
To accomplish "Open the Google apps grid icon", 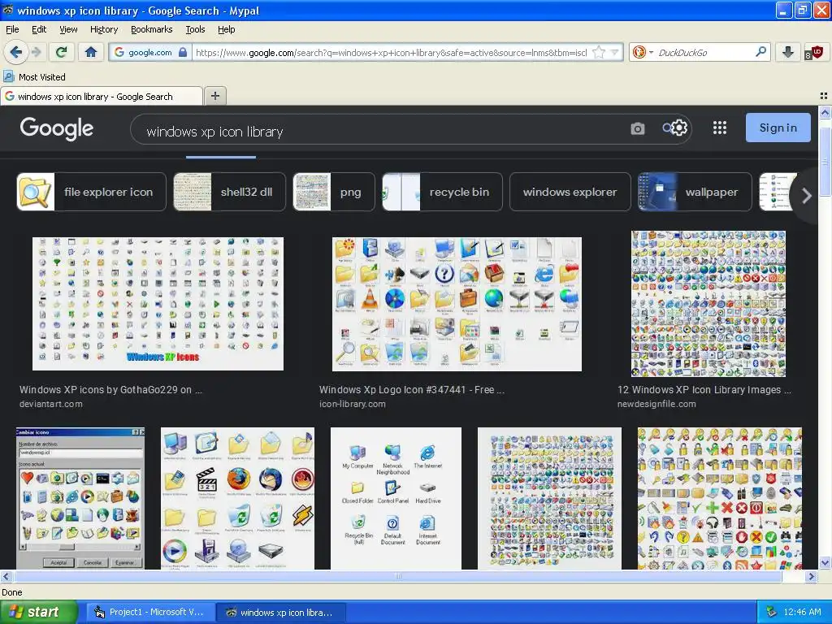I will pyautogui.click(x=720, y=128).
